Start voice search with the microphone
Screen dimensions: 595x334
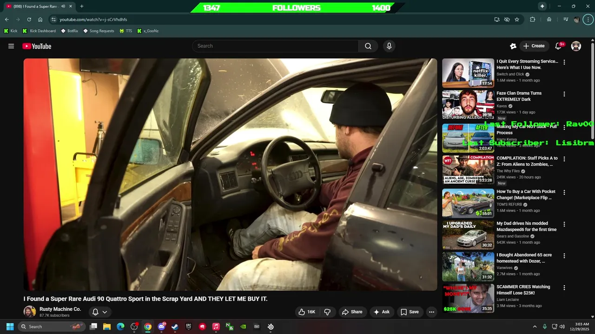[389, 46]
